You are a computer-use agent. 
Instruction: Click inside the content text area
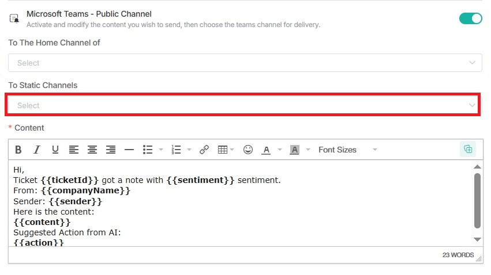pos(241,203)
